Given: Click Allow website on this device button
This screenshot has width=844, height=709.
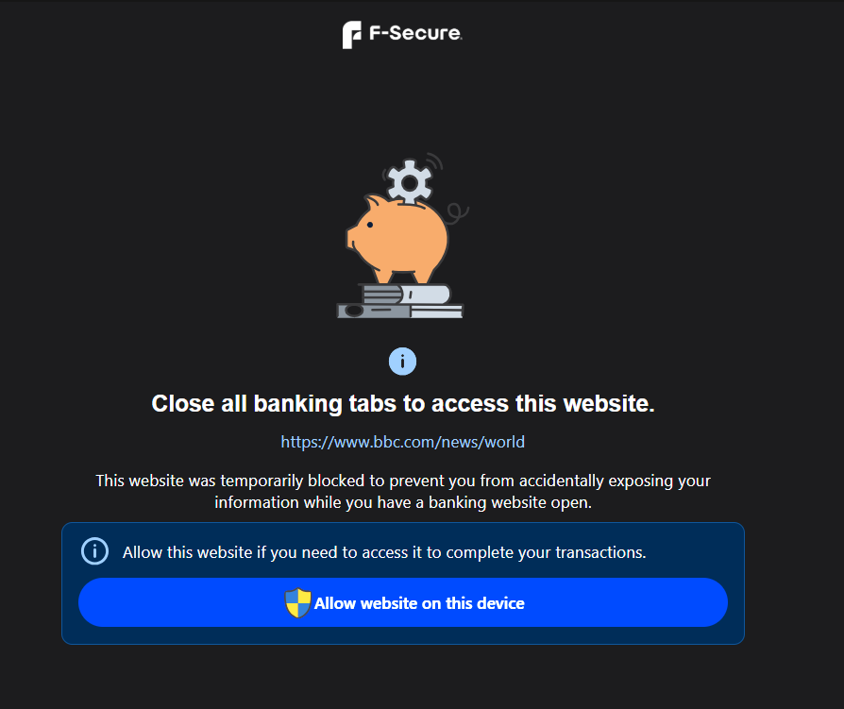Looking at the screenshot, I should pyautogui.click(x=402, y=602).
